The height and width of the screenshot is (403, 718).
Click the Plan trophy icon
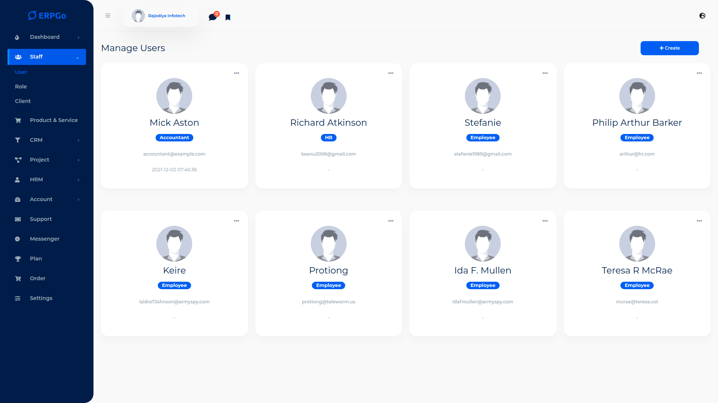pos(18,259)
